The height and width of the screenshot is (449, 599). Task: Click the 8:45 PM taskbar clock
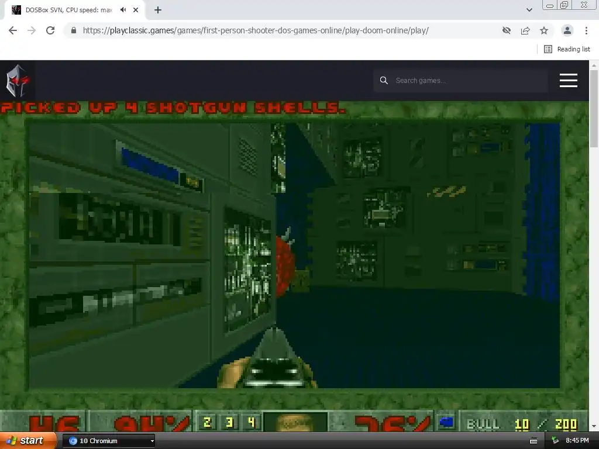click(577, 441)
